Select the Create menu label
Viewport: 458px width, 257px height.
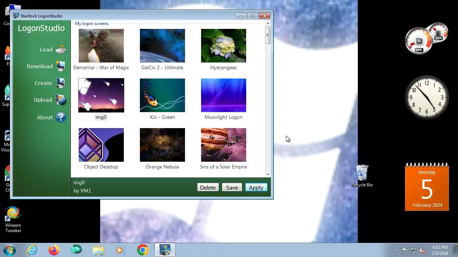click(43, 83)
